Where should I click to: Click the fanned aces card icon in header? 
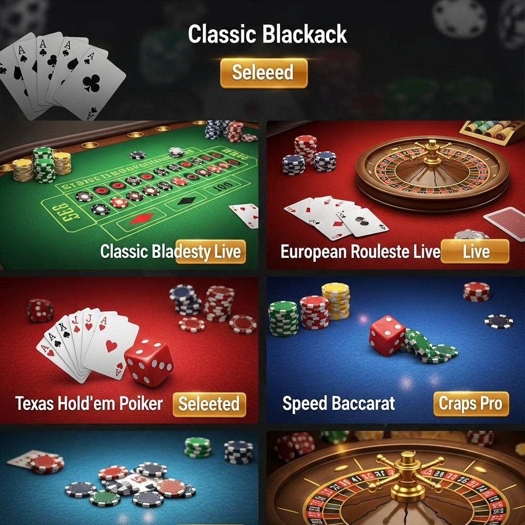pos(62,75)
